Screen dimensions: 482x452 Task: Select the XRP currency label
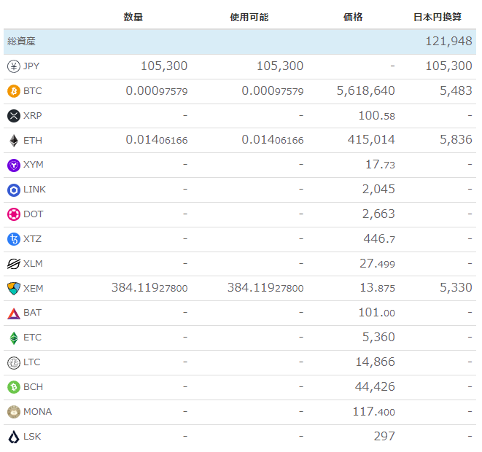tap(33, 115)
